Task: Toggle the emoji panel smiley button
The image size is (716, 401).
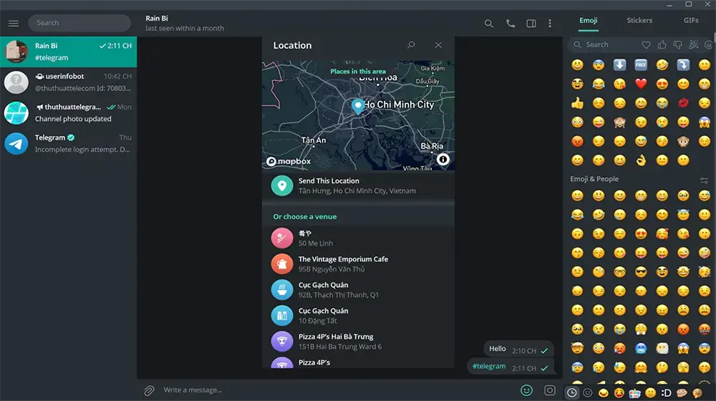Action: click(526, 390)
